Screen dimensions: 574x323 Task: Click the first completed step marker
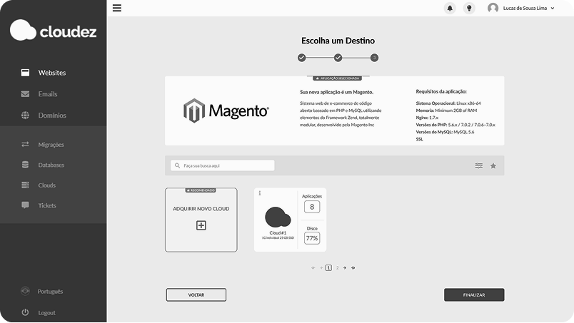click(302, 58)
